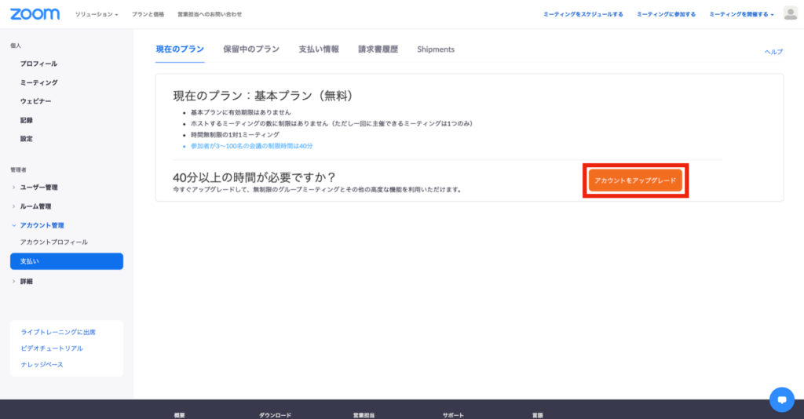Click the アカウントをアップグレード button
The width and height of the screenshot is (804, 419).
[635, 180]
